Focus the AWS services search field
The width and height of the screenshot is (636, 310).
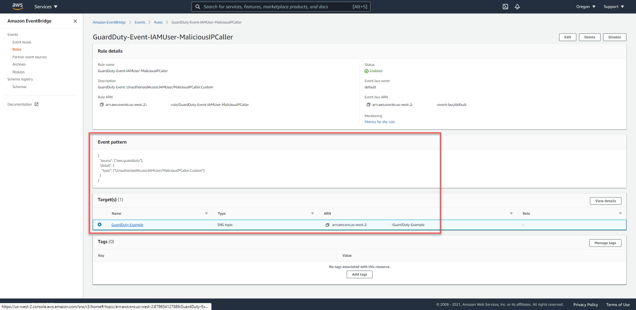281,7
